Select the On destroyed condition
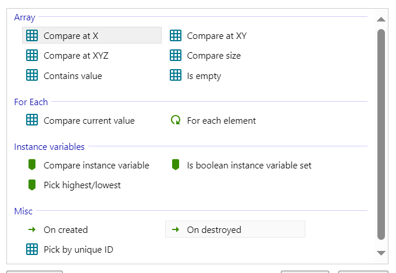The height and width of the screenshot is (273, 396). click(x=235, y=229)
